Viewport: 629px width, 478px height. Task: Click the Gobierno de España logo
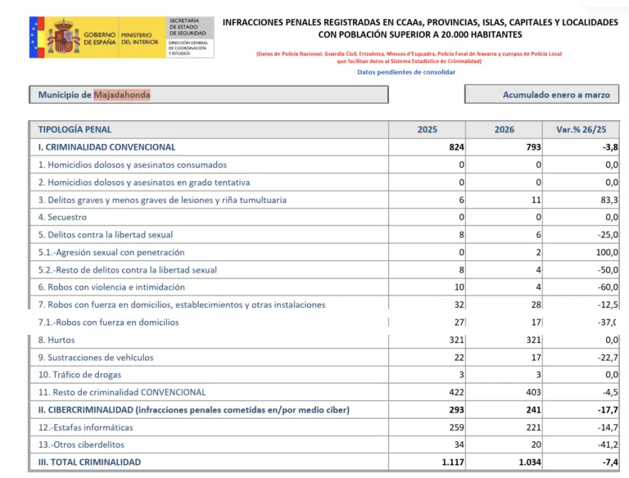pyautogui.click(x=121, y=38)
